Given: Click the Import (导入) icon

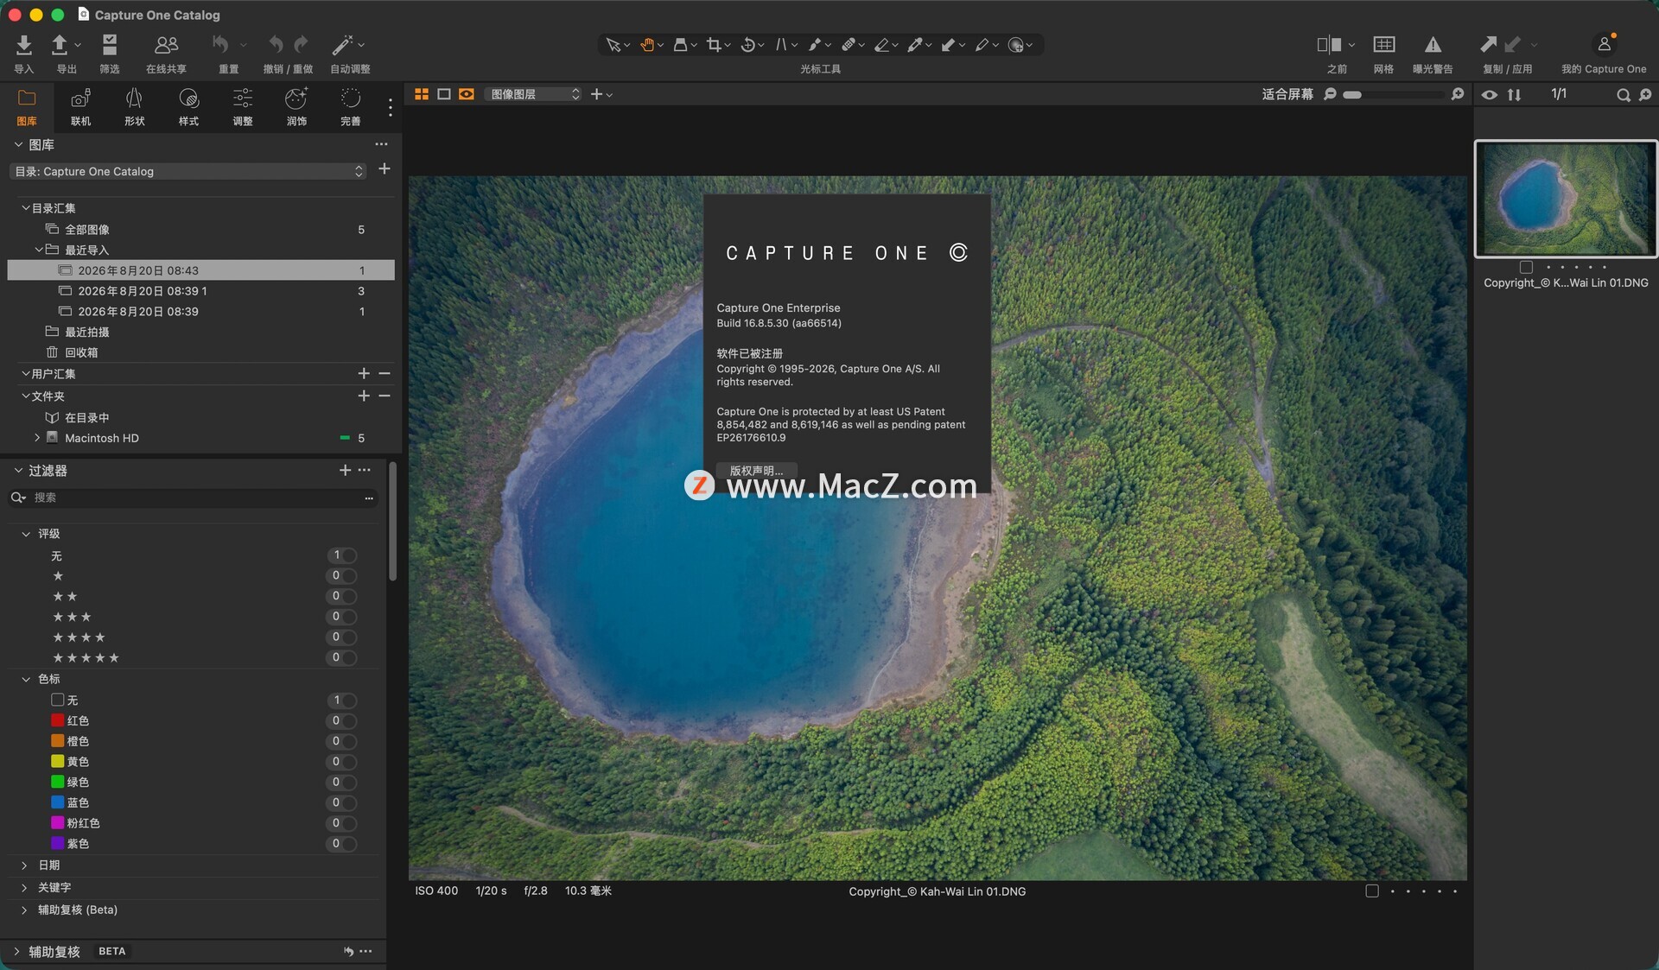Looking at the screenshot, I should click(23, 45).
